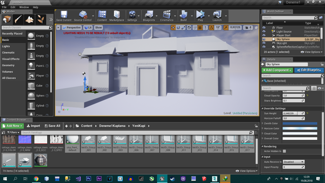
Task: Click the Save All button
Action: click(x=53, y=126)
